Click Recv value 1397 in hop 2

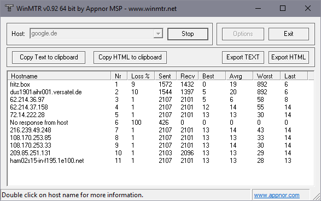[x=187, y=92]
